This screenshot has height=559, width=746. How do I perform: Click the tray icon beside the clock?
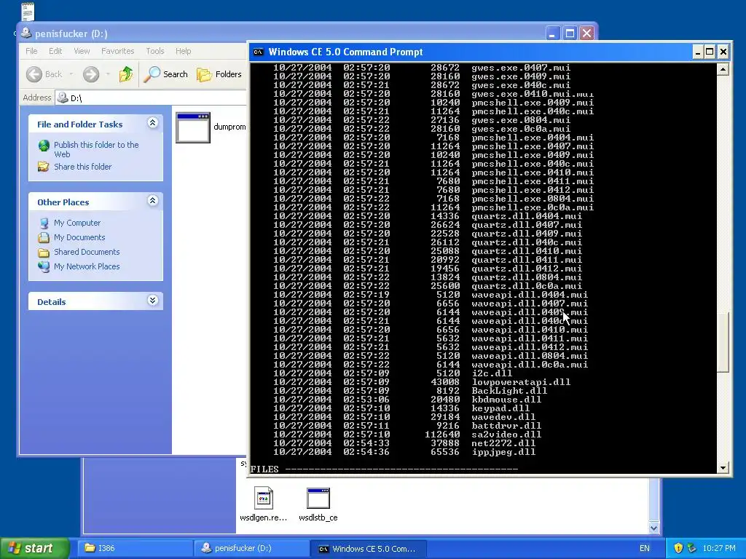coord(691,548)
